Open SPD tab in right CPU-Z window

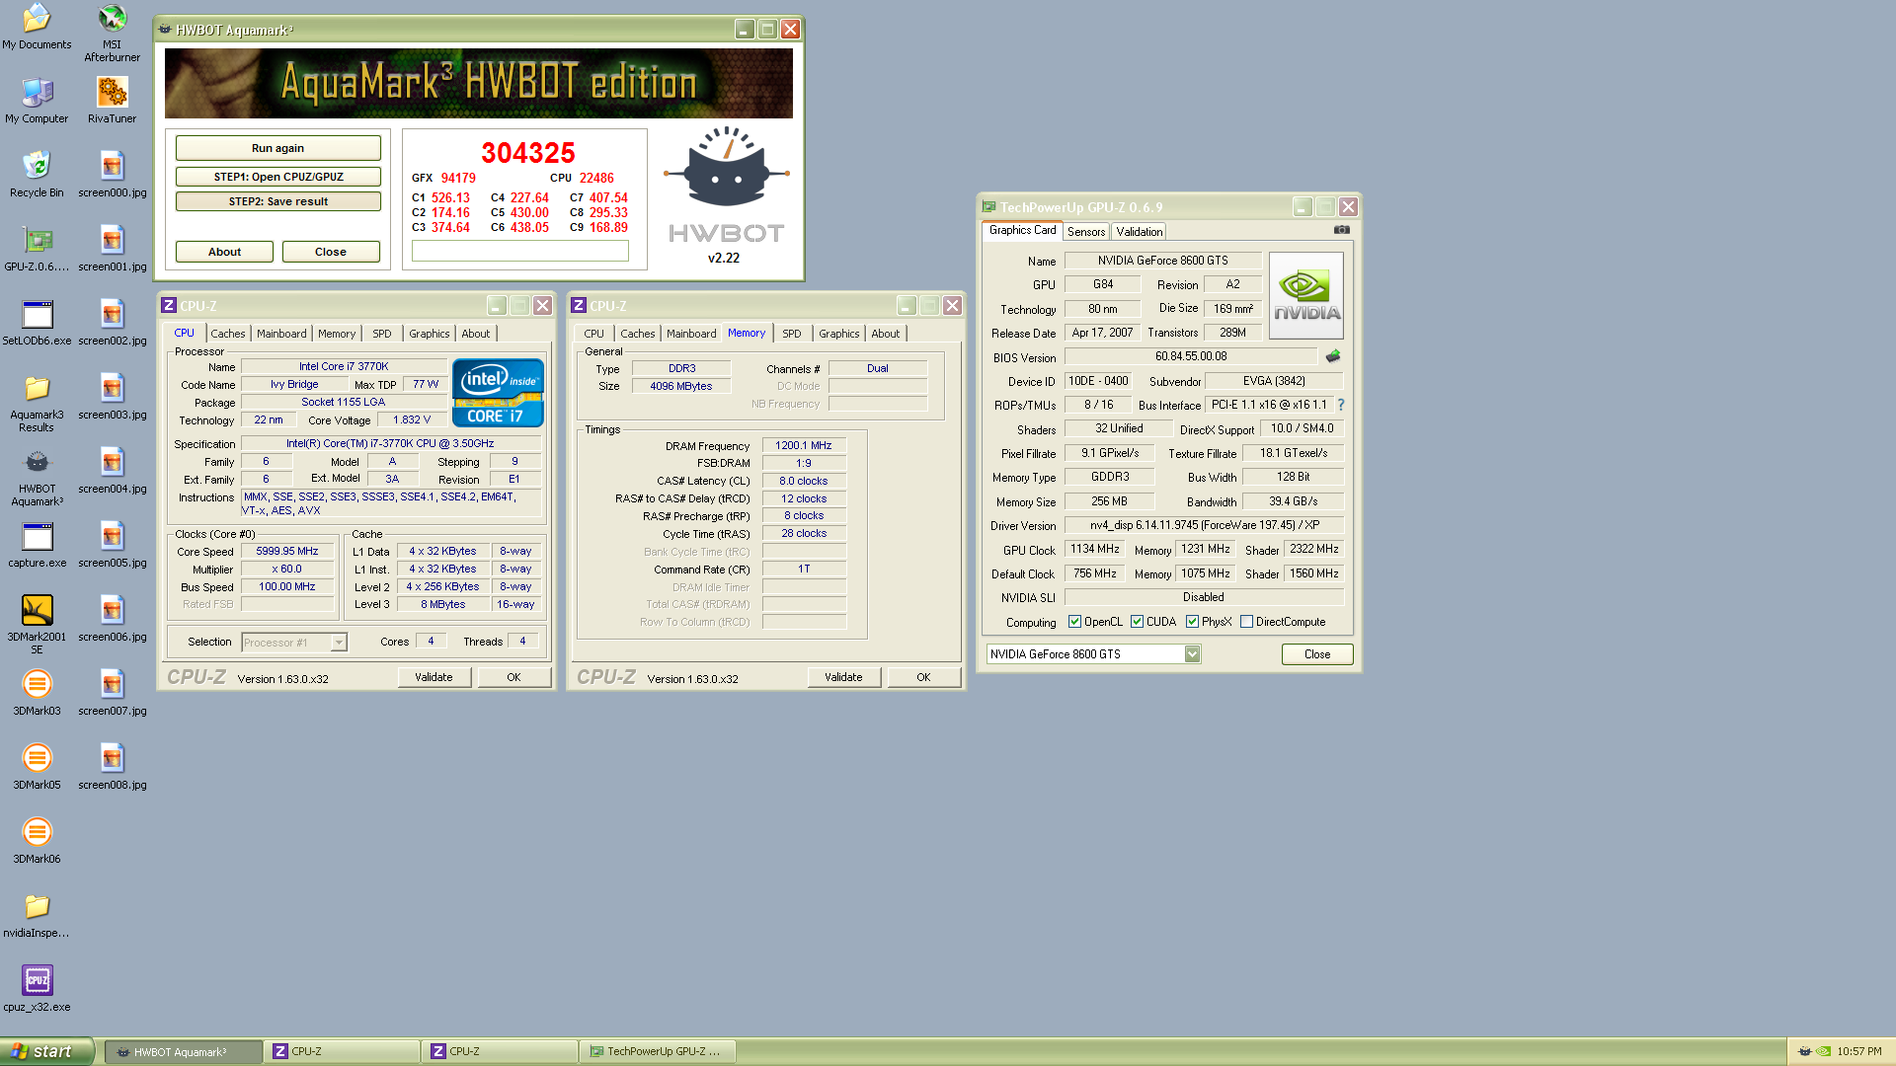point(792,334)
